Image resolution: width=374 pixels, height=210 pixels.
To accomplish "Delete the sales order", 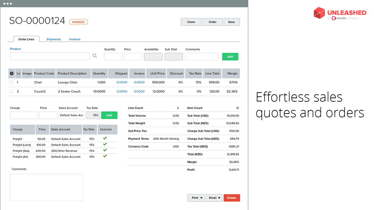I will click(232, 198).
